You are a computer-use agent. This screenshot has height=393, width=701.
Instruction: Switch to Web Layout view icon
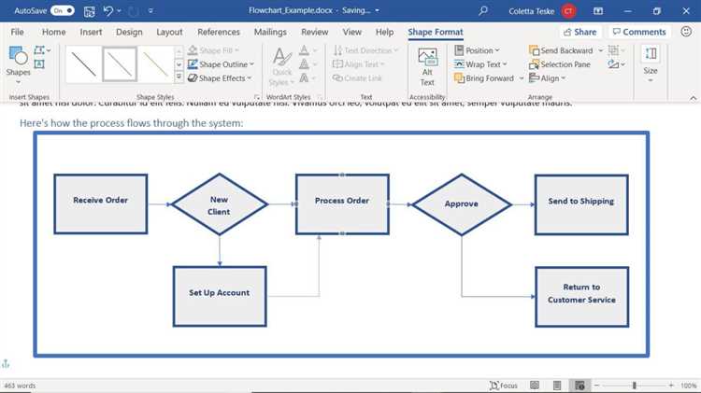point(579,386)
